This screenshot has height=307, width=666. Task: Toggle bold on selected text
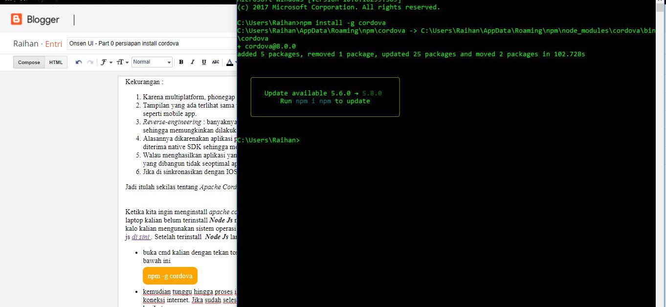click(181, 62)
